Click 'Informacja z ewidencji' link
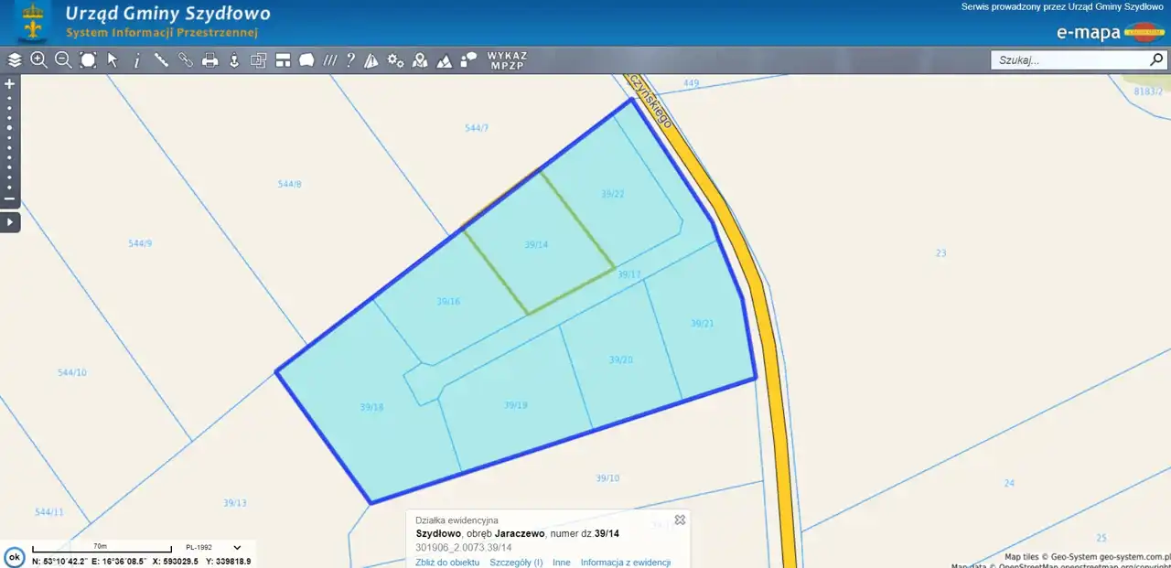 (x=625, y=563)
